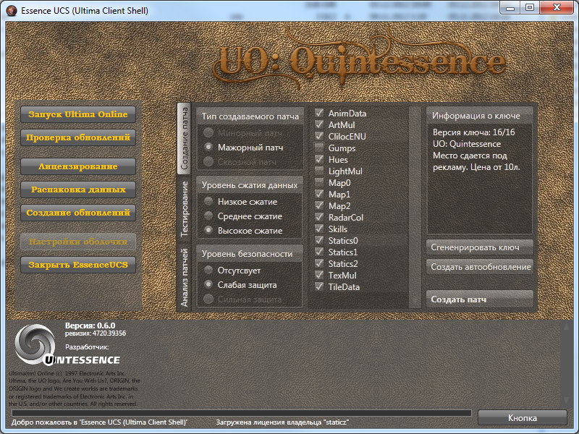Viewport: 579px width, 434px height.
Task: Click the Quintessence swirl logo
Action: pyautogui.click(x=33, y=342)
